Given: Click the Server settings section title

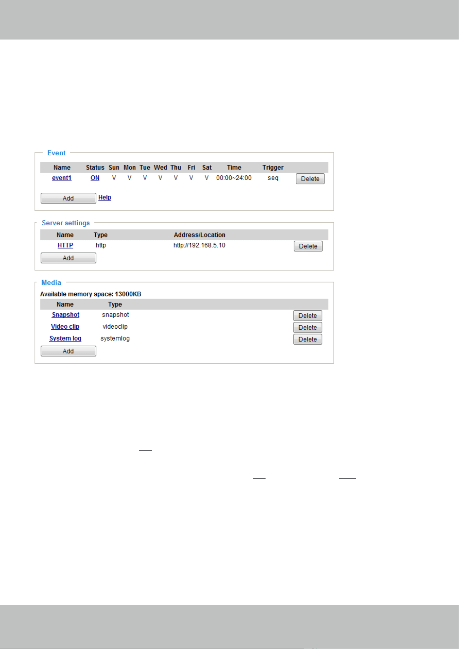Looking at the screenshot, I should (x=66, y=223).
